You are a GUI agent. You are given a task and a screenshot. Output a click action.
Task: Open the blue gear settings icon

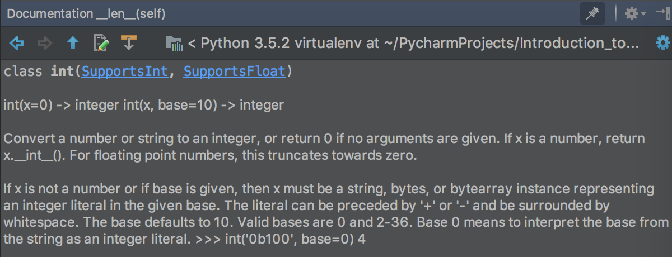point(662,43)
